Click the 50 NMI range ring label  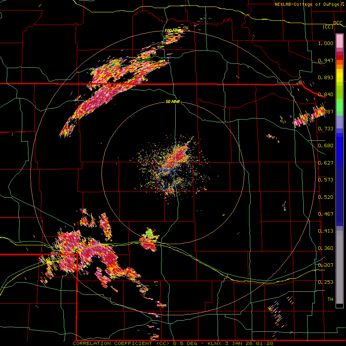coord(173,101)
